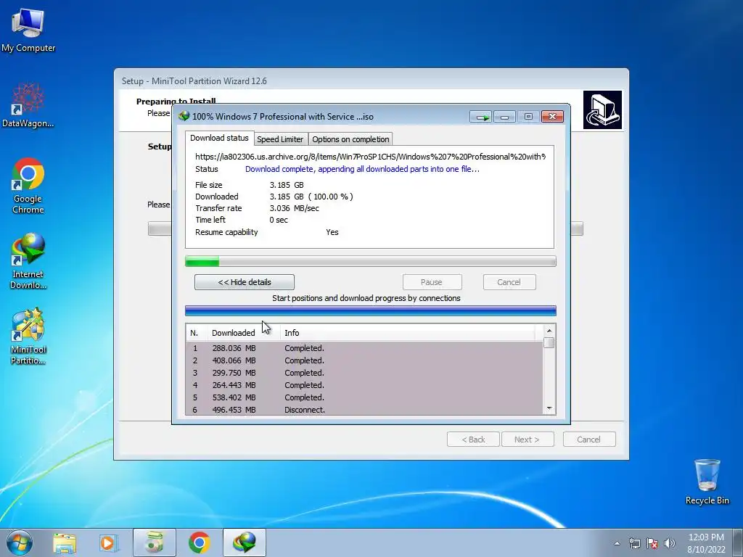Switch to Internet Download Manager taskbar item
This screenshot has height=557, width=743.
[245, 542]
